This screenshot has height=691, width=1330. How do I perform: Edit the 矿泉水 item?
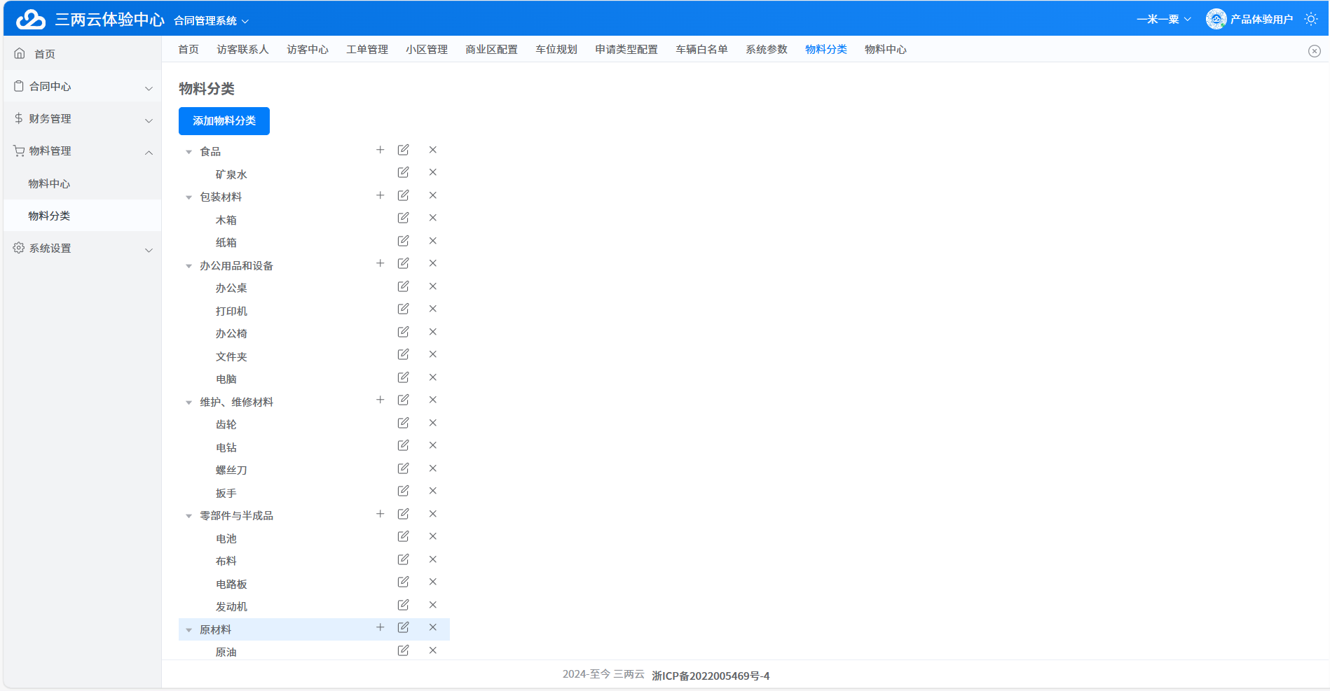coord(404,172)
